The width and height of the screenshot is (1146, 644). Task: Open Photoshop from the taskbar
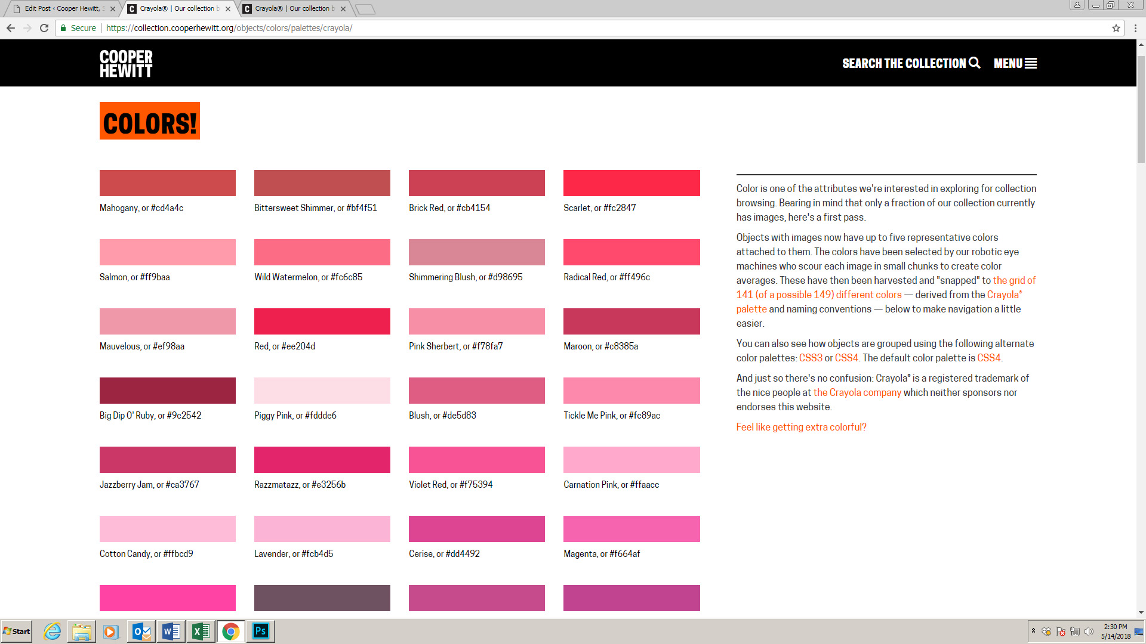261,631
